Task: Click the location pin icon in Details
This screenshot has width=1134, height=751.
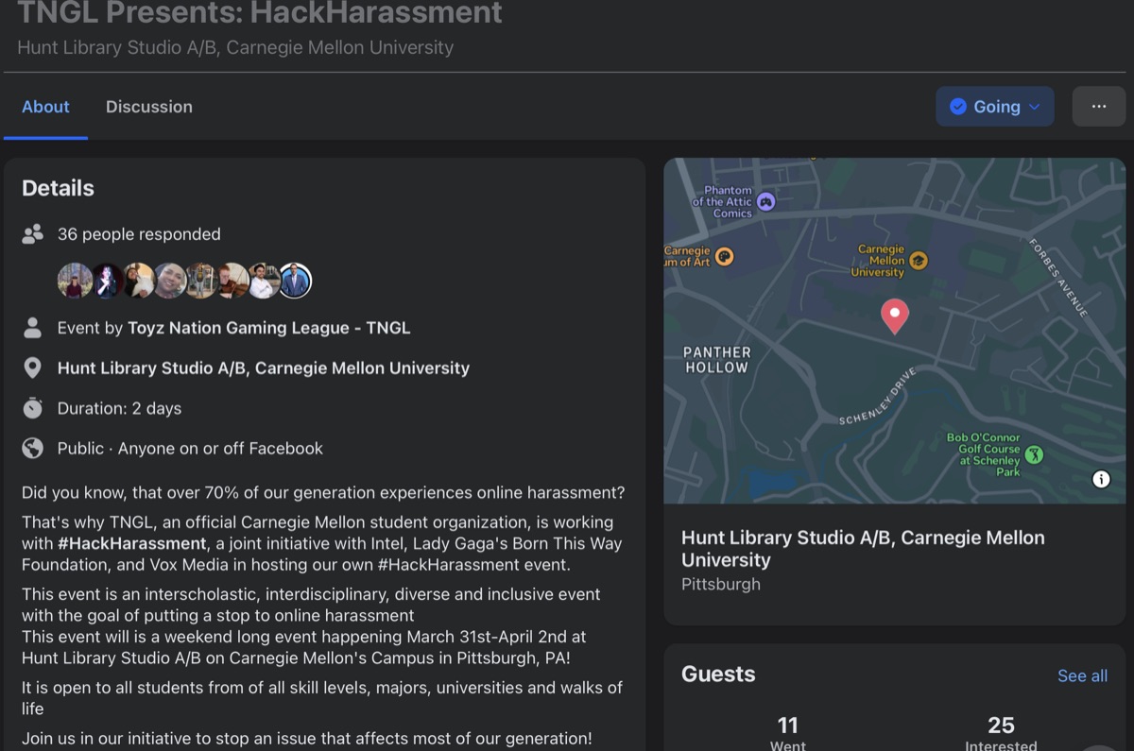Action: (33, 367)
